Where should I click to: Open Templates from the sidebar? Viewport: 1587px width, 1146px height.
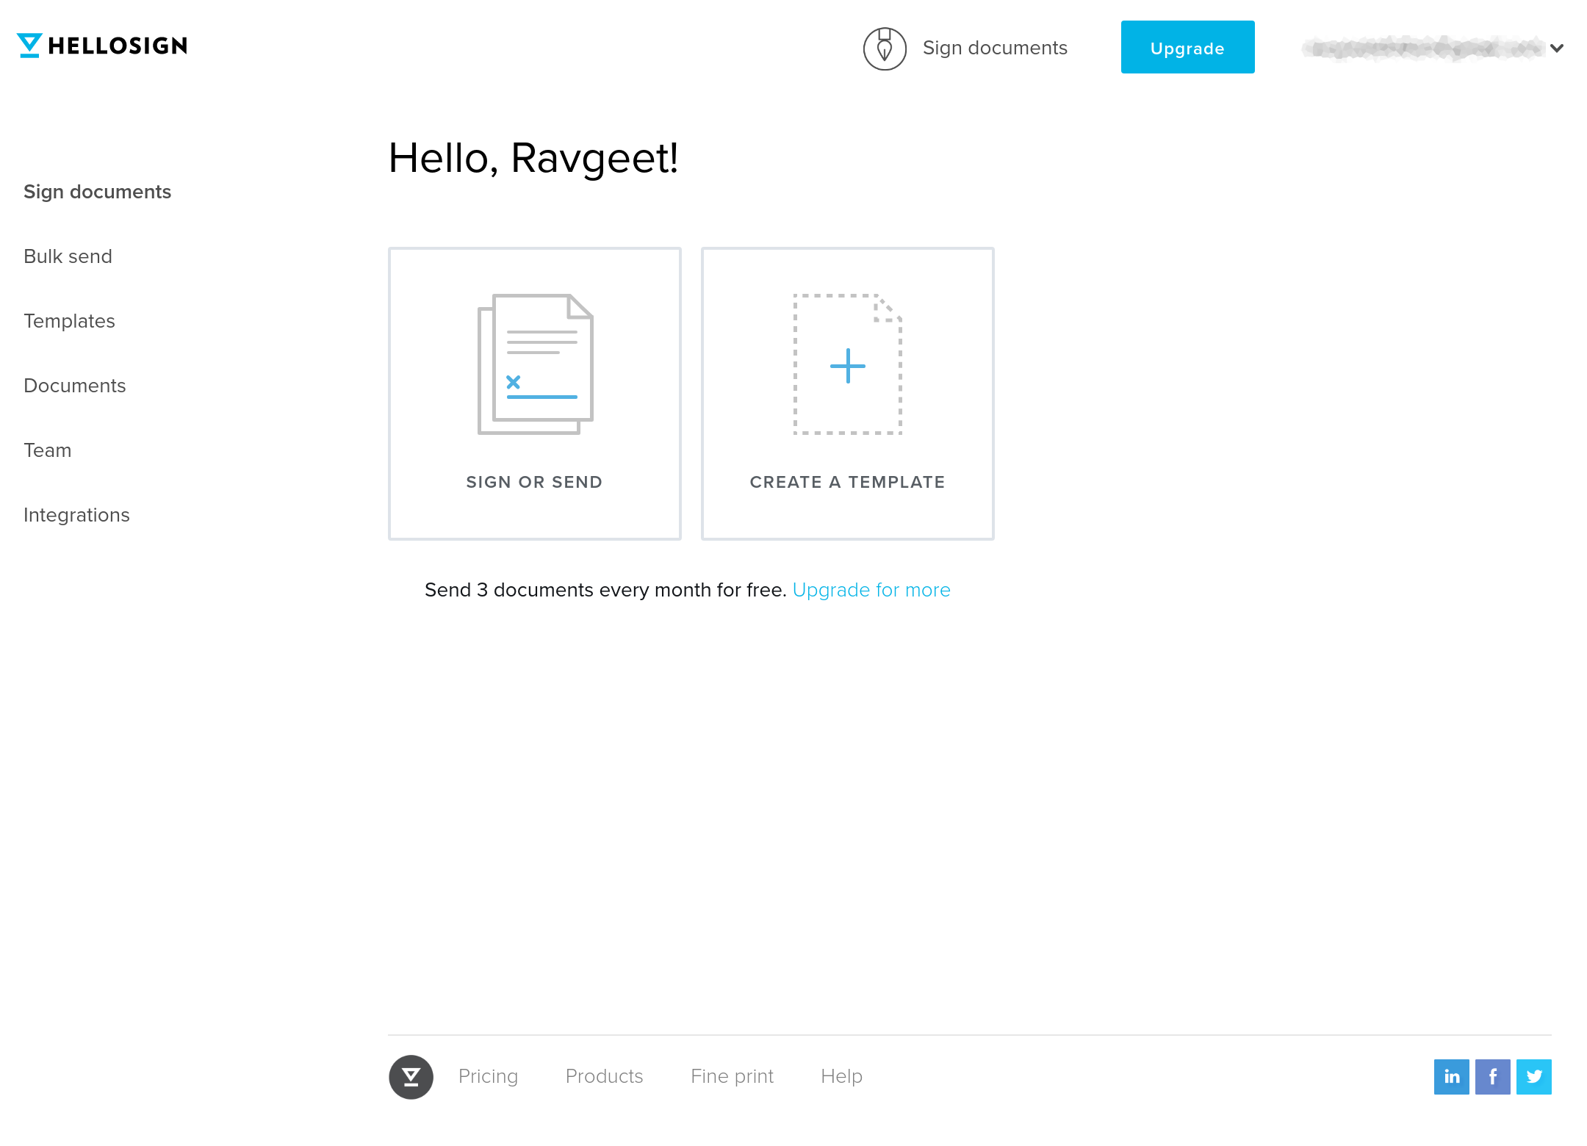pyautogui.click(x=69, y=321)
